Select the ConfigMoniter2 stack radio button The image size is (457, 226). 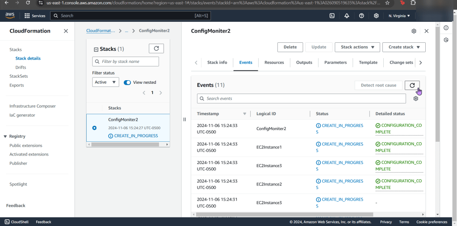(94, 128)
